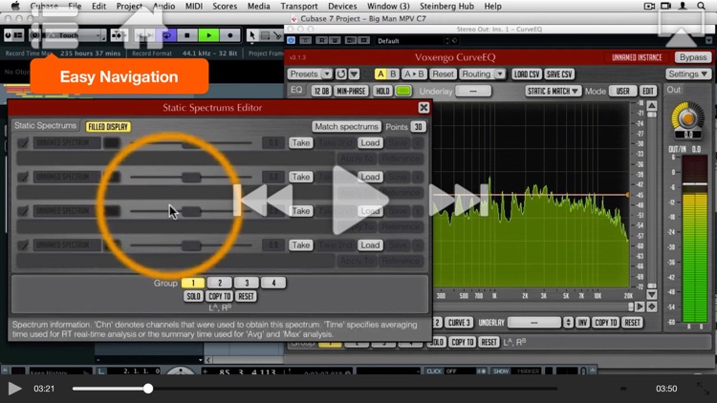Click the spectrum scroll-right play triangle
The image size is (717, 403).
[641, 307]
